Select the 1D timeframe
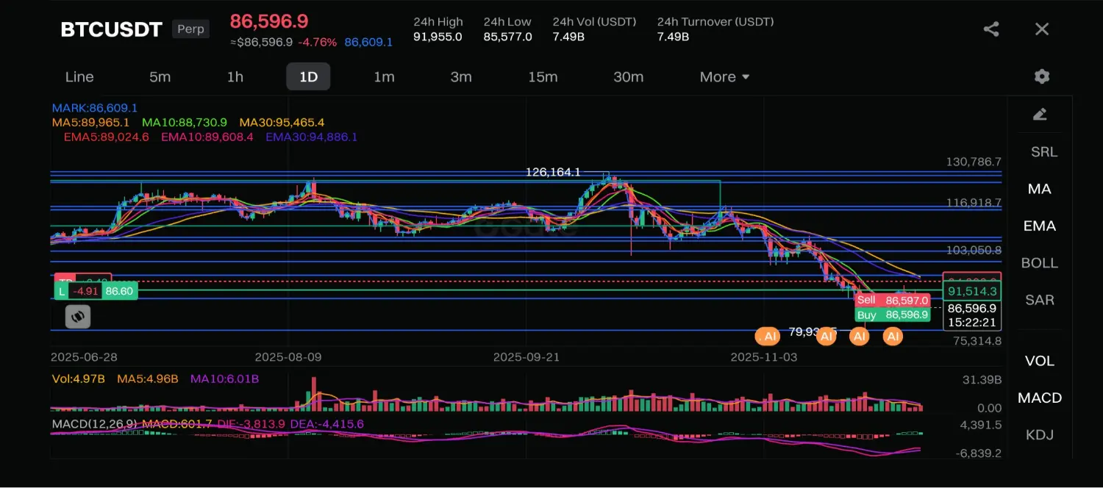 tap(308, 76)
